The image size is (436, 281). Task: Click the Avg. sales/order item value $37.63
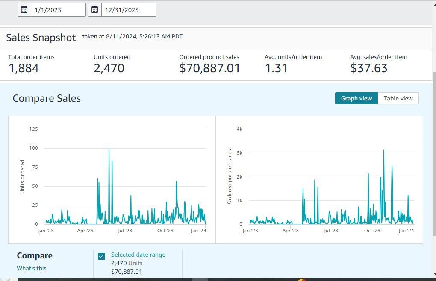coord(368,68)
